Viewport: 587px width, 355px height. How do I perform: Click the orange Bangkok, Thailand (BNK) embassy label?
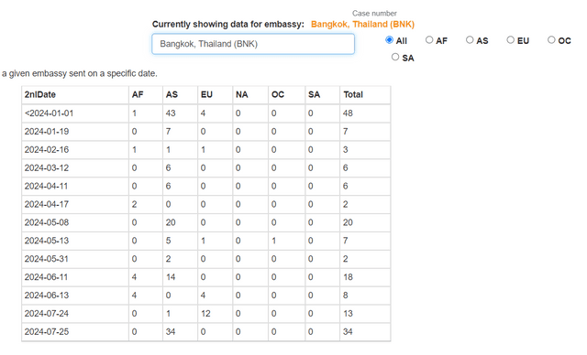362,25
